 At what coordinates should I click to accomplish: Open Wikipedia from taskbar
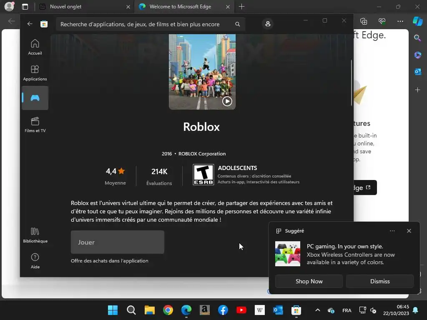[x=259, y=310]
